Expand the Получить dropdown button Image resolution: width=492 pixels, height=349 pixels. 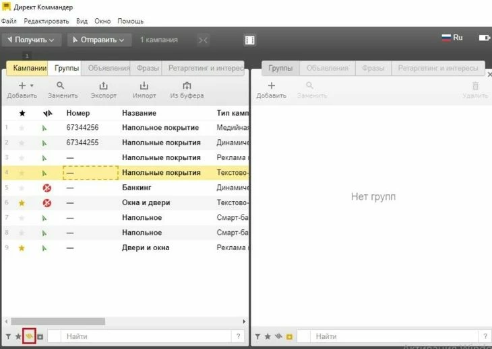32,40
